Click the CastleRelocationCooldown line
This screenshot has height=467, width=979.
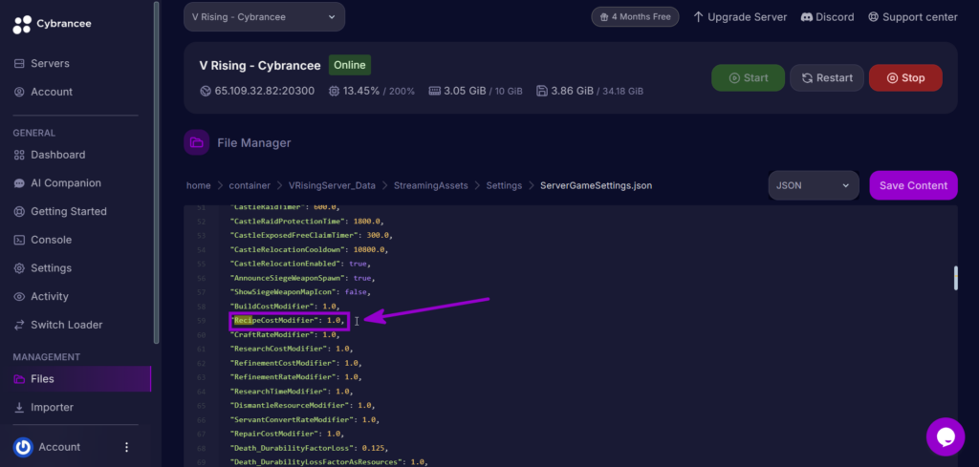point(309,249)
